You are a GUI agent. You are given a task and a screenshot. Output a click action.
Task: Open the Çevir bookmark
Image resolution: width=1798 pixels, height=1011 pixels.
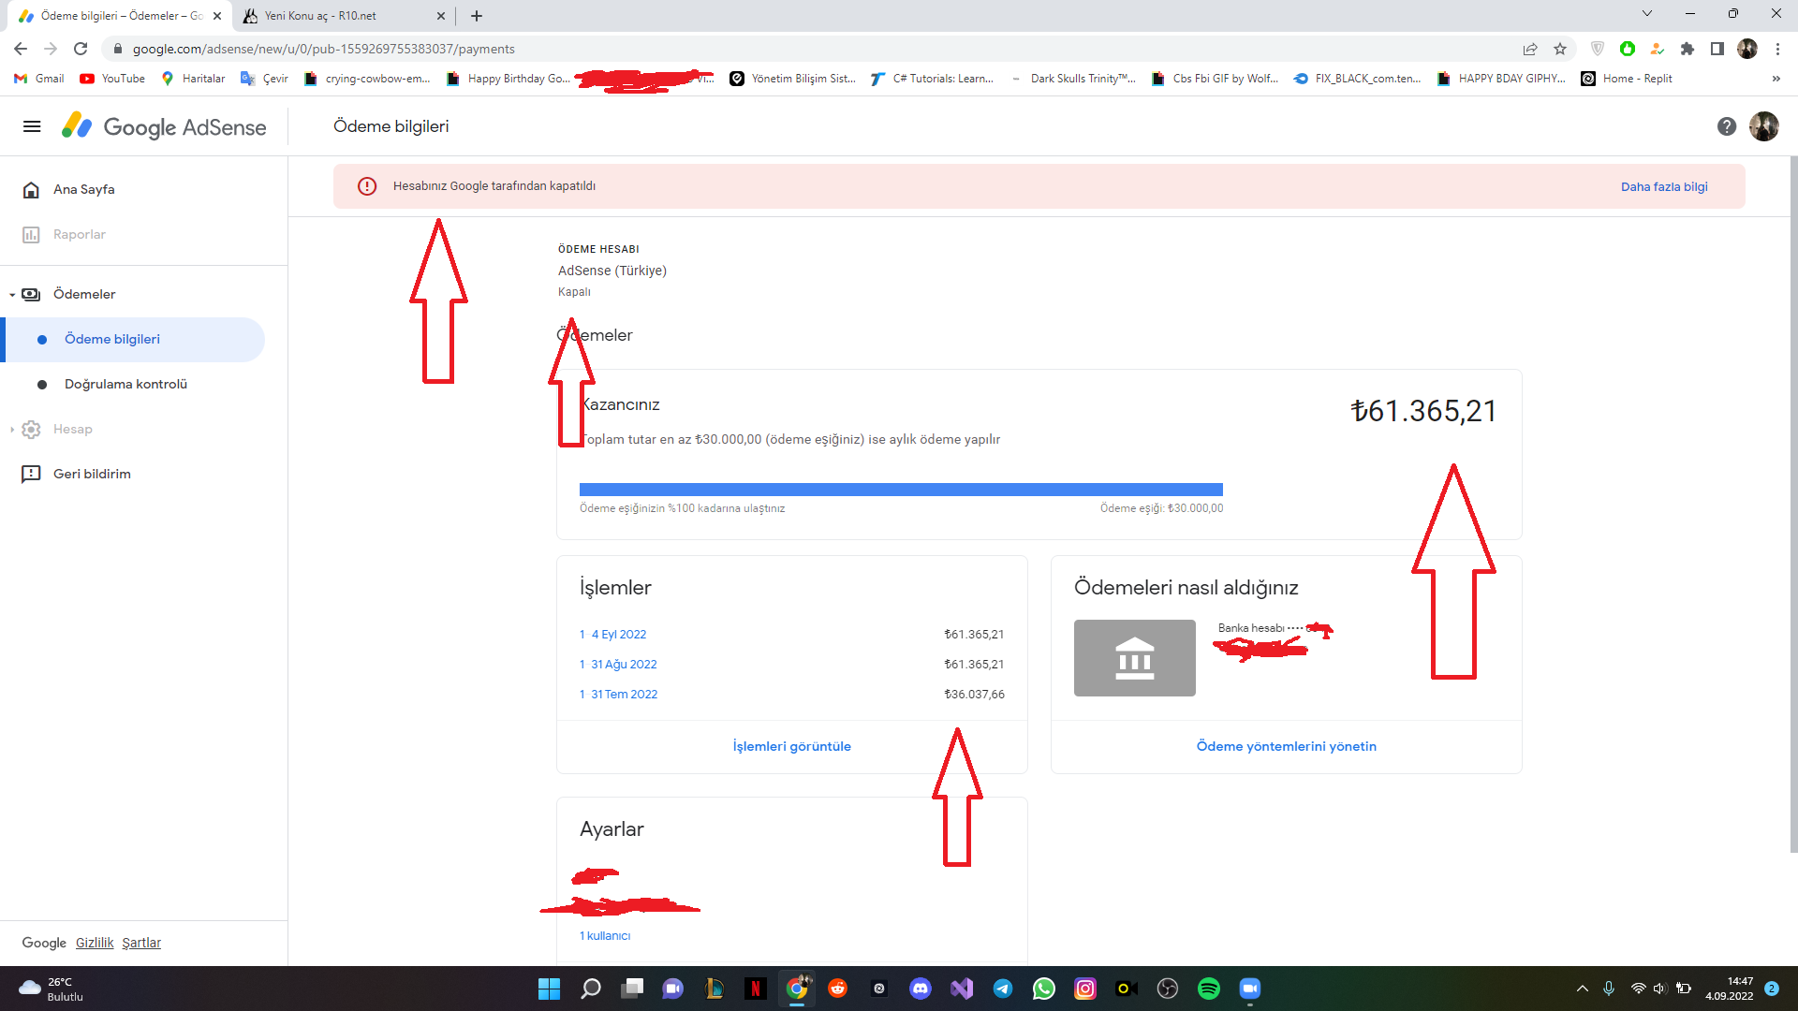coord(264,79)
